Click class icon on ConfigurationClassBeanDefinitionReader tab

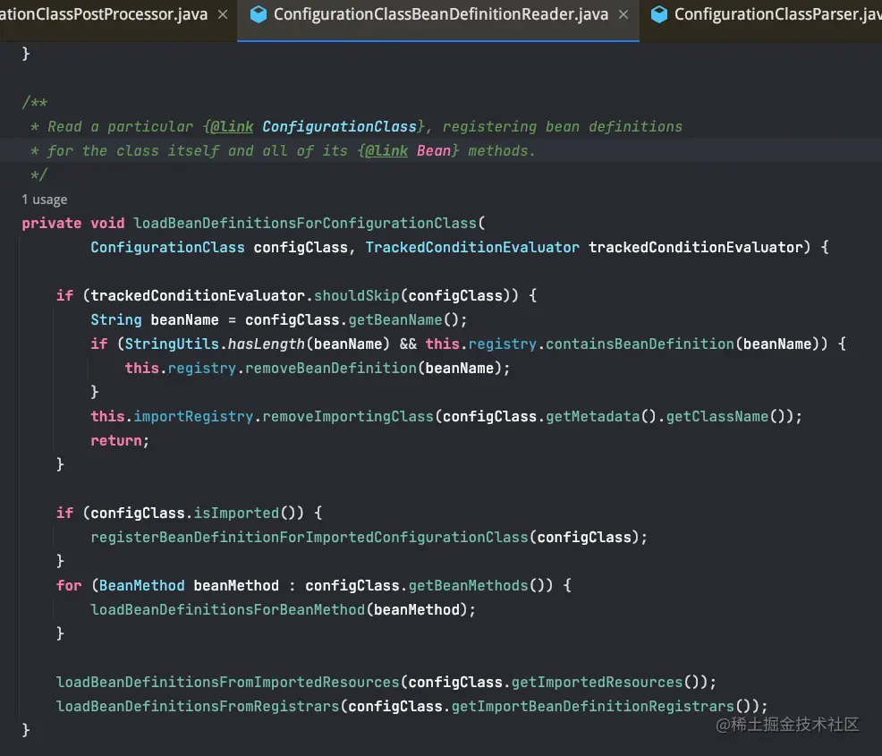coord(259,14)
